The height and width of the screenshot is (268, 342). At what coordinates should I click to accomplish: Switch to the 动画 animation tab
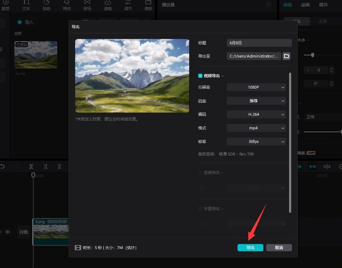tap(306, 5)
